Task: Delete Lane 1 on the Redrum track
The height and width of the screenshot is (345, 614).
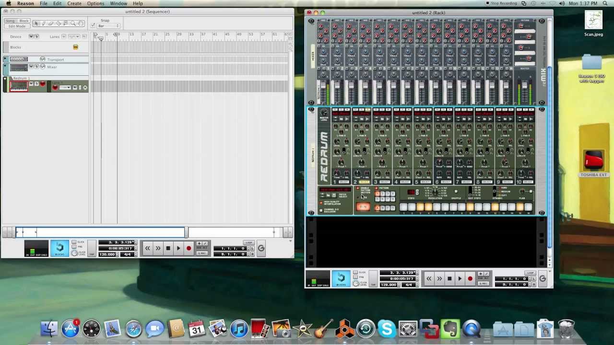Action: tap(85, 87)
